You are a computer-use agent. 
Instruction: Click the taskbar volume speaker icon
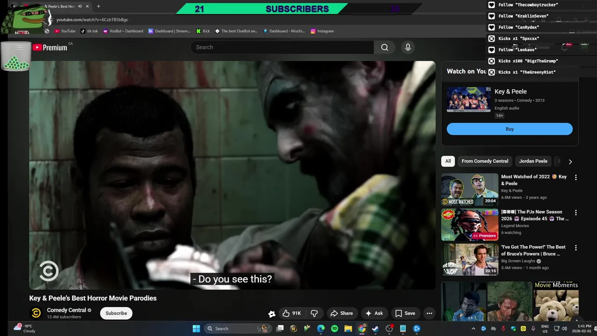tap(564, 329)
